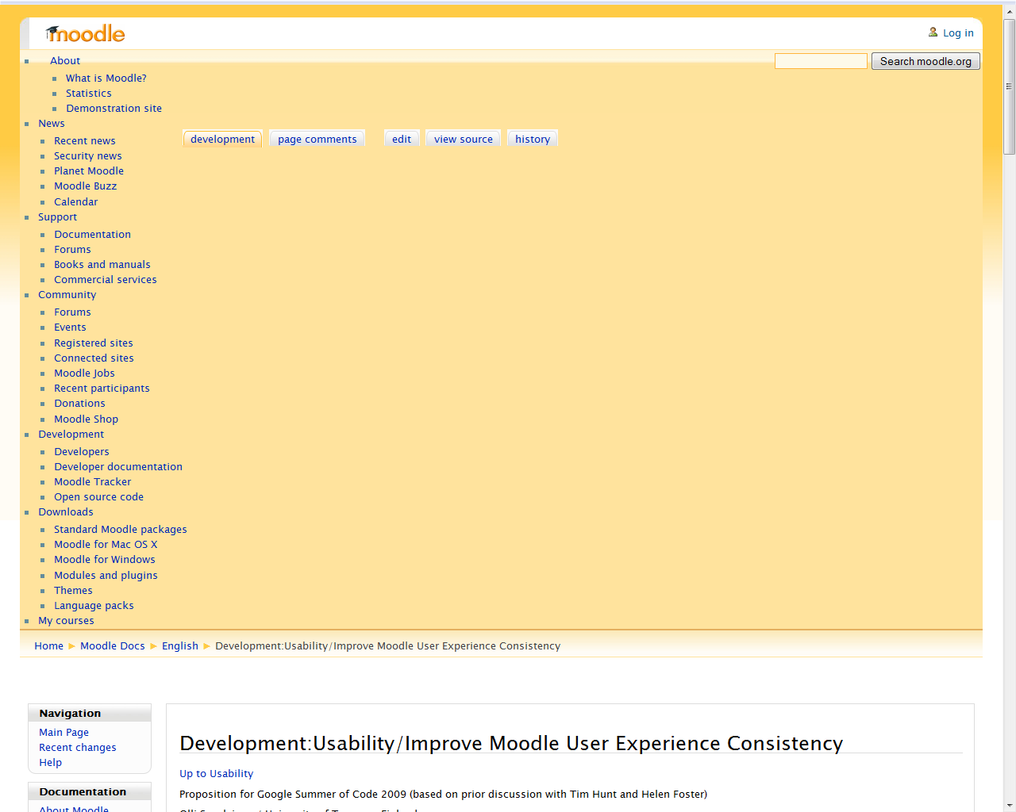1016x812 pixels.
Task: Select the development tab
Action: [222, 139]
